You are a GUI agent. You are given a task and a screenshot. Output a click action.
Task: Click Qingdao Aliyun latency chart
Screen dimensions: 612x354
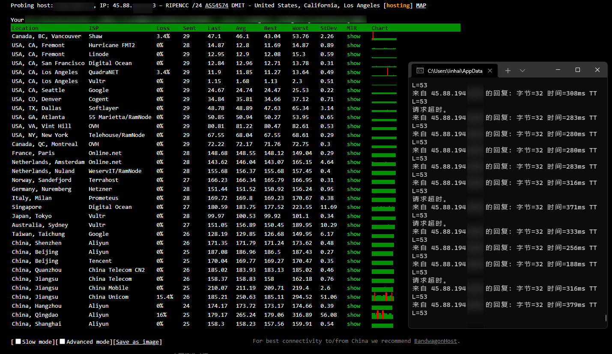(382, 315)
